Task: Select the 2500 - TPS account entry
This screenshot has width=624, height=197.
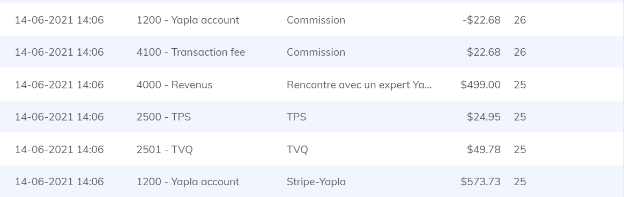Action: click(164, 117)
